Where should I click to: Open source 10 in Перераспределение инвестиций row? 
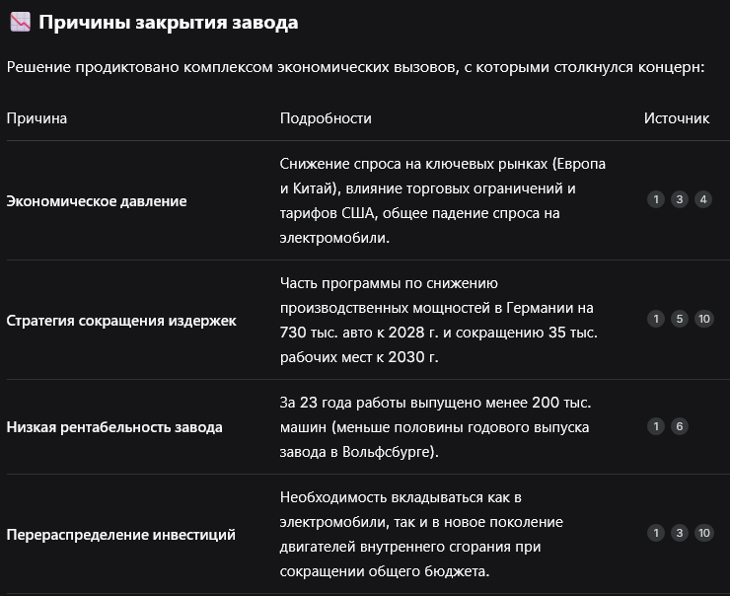pos(704,533)
